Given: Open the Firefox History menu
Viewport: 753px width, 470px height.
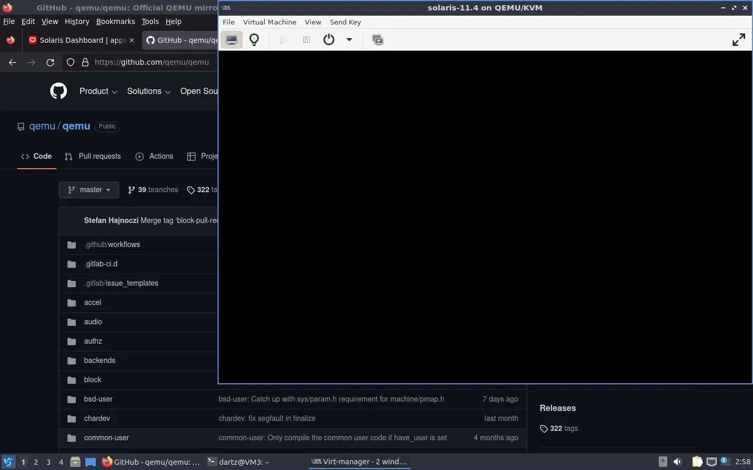Looking at the screenshot, I should 77,21.
